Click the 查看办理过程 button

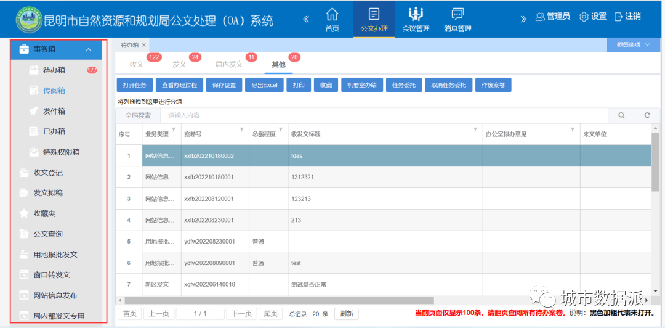click(179, 85)
